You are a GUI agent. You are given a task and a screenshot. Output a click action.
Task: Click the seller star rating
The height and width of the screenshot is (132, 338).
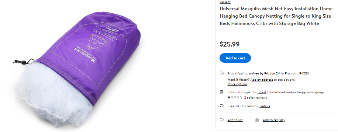pyautogui.click(x=235, y=98)
